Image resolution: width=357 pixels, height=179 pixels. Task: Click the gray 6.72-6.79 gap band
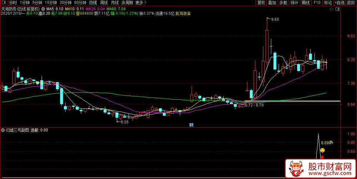pos(292,101)
